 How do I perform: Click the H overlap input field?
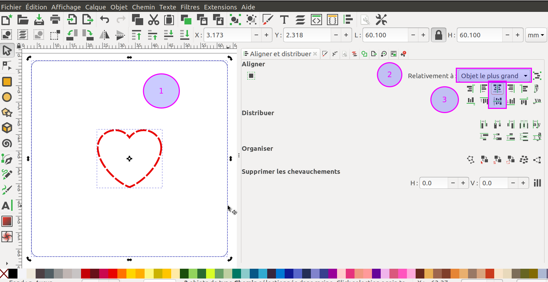coord(433,183)
